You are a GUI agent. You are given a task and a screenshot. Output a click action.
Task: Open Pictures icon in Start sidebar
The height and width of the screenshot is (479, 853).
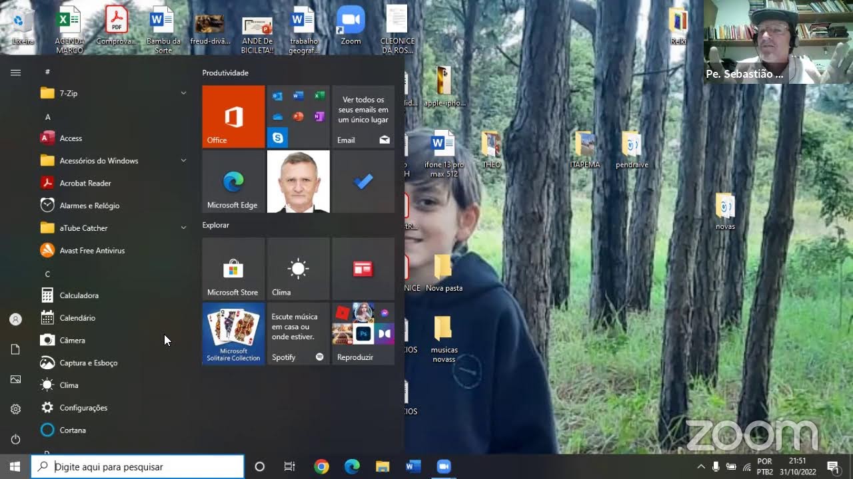(15, 379)
